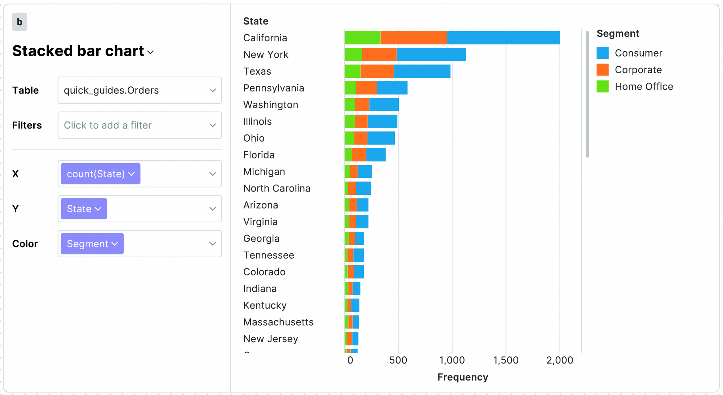723x395 pixels.
Task: Click the Home Office green legend swatch
Action: click(602, 87)
